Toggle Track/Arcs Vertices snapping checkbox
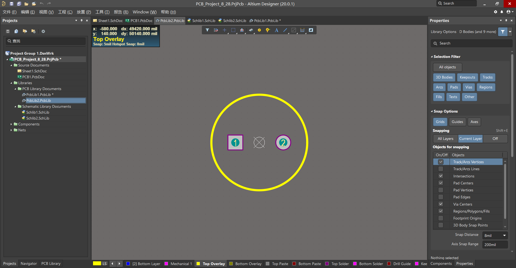Screen dimensions: 516x268 [441, 162]
